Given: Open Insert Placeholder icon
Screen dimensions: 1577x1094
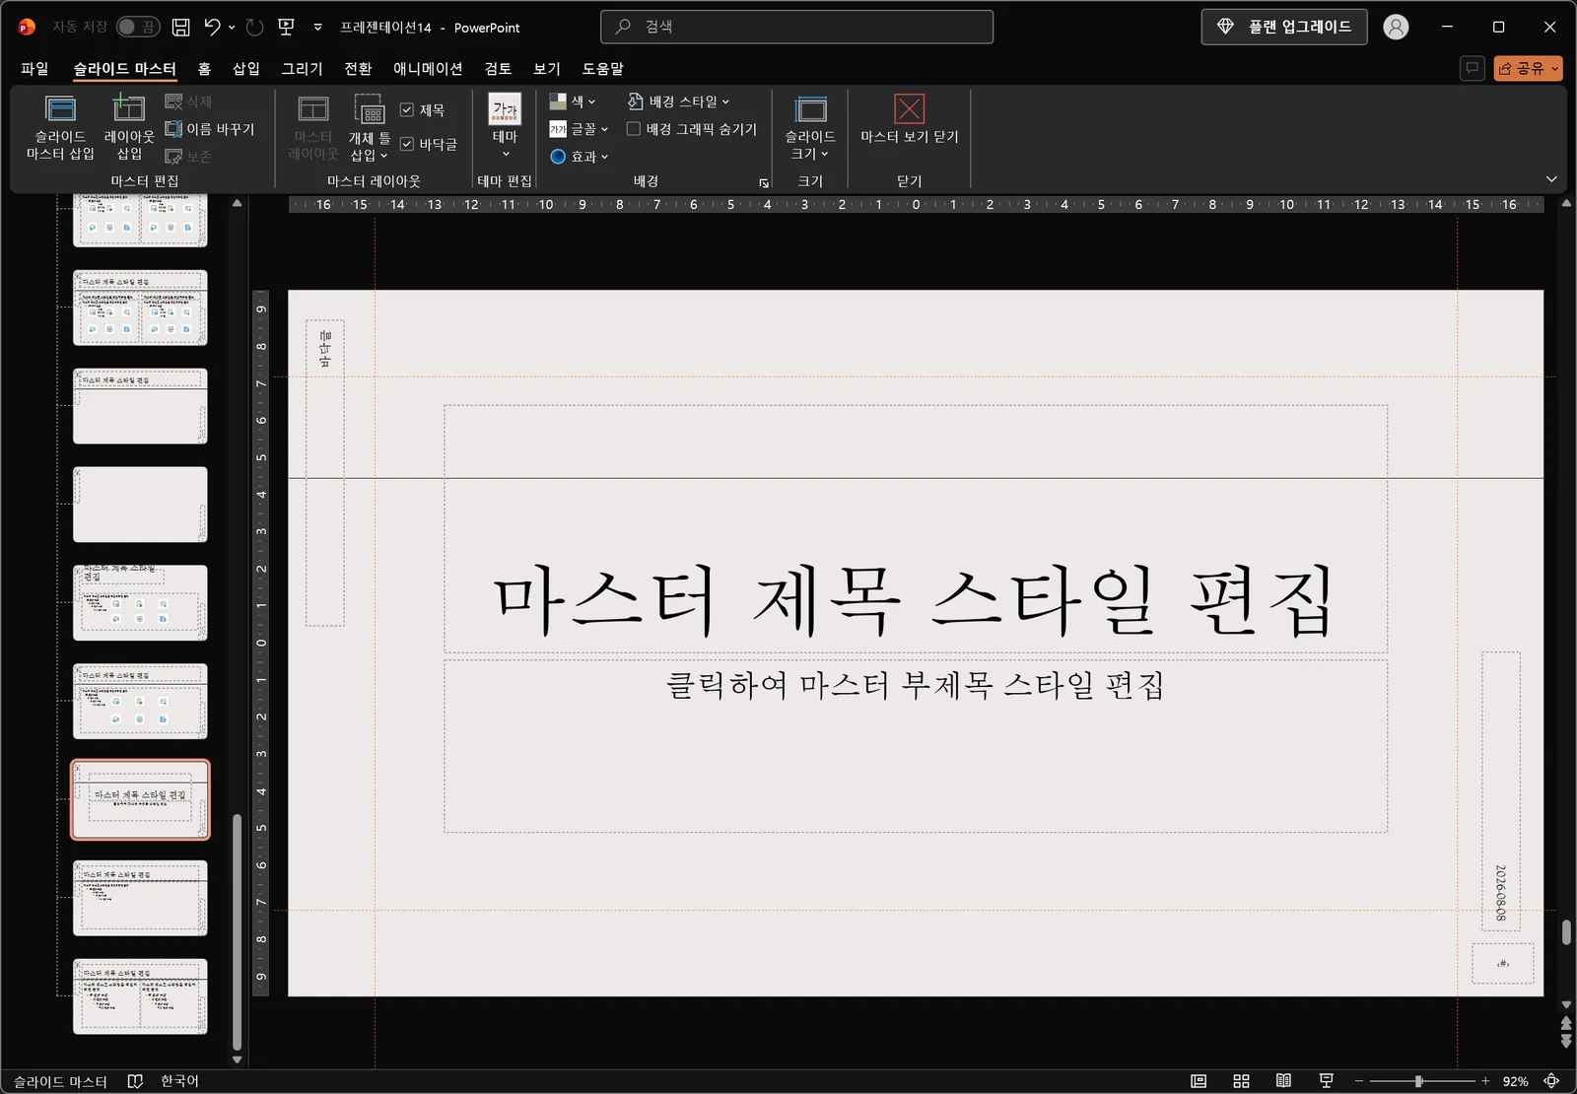Looking at the screenshot, I should (370, 110).
